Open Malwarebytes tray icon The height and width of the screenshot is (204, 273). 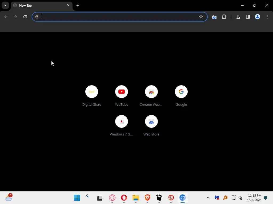click(x=216, y=198)
